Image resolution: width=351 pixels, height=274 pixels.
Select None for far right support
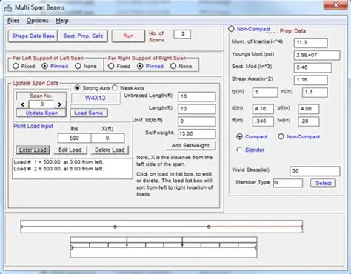181,66
